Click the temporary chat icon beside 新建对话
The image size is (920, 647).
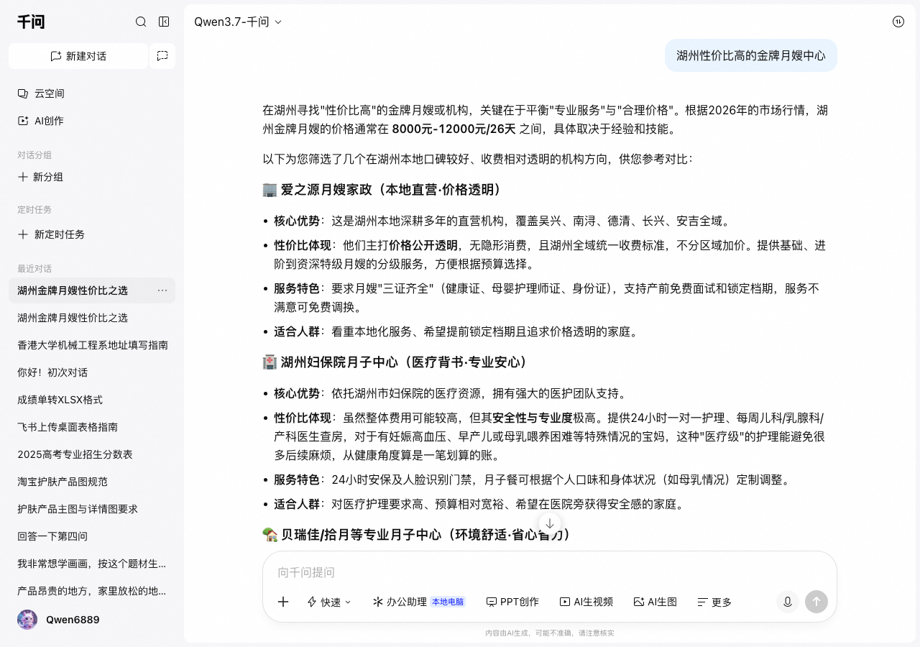(x=162, y=56)
